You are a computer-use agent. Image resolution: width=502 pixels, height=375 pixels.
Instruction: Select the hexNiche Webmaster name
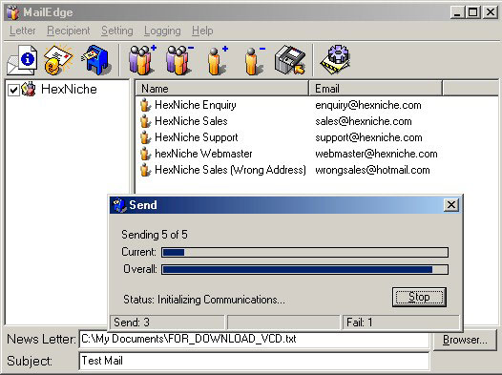click(x=203, y=154)
